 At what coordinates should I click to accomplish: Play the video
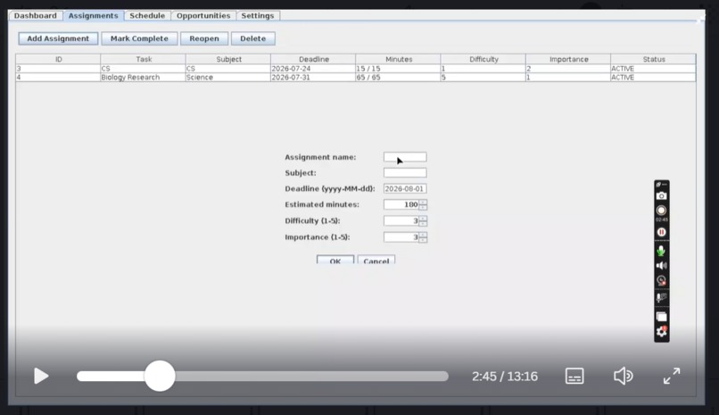pyautogui.click(x=41, y=376)
